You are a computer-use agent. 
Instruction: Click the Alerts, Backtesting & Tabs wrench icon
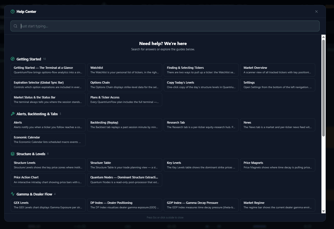click(13, 114)
